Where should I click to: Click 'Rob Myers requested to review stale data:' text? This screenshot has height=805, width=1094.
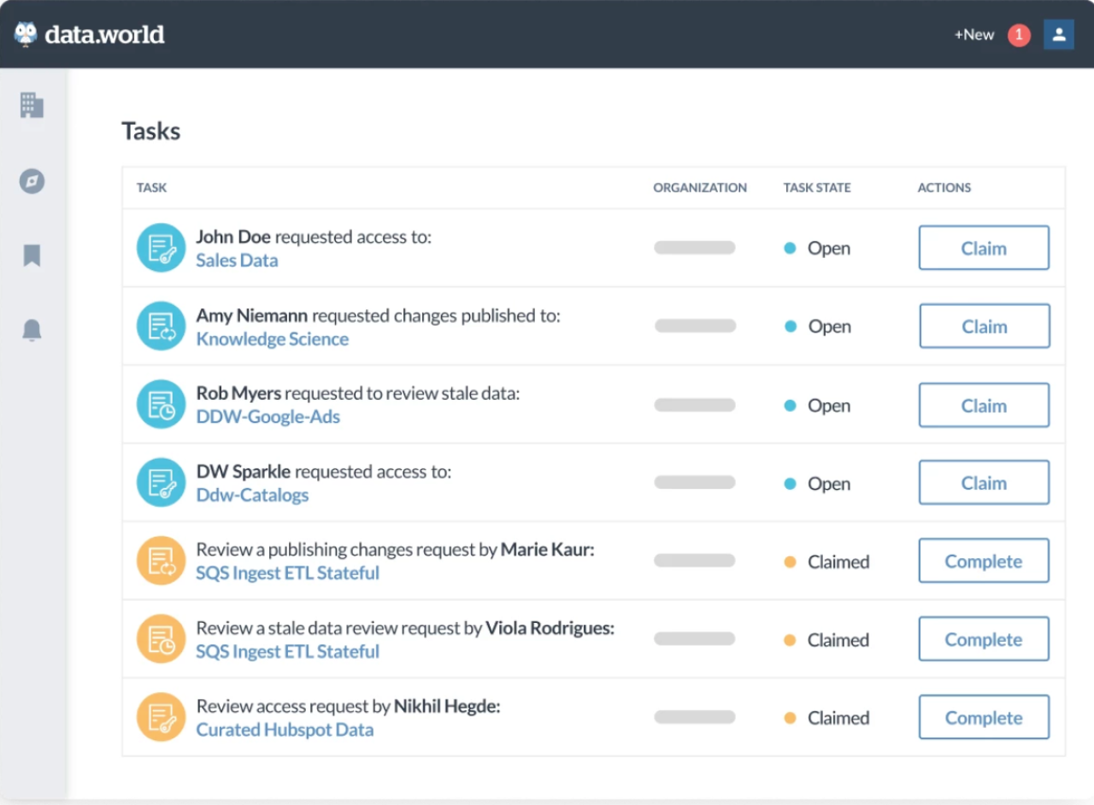click(x=358, y=393)
